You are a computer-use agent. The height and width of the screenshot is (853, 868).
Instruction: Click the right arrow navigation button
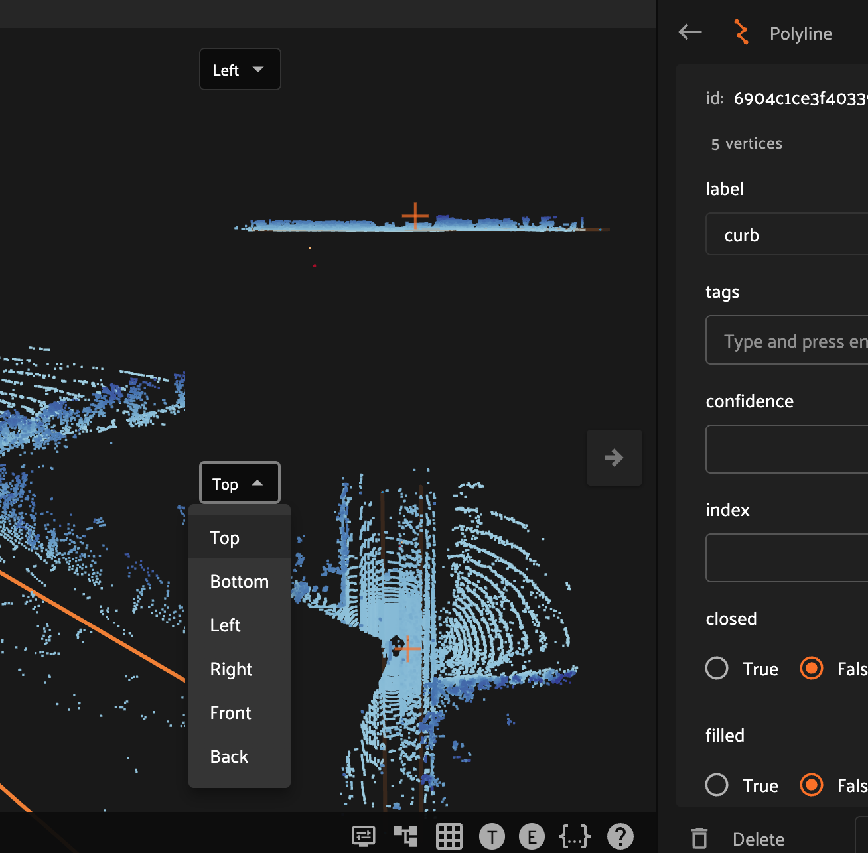(x=614, y=457)
